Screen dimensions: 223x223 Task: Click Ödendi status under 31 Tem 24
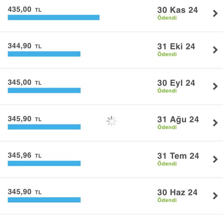[x=167, y=164]
